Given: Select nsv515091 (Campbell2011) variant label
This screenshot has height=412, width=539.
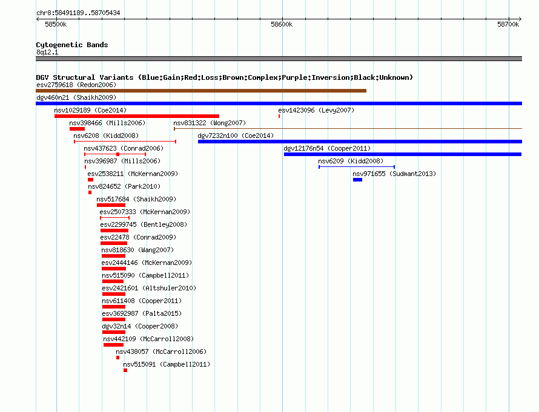Looking at the screenshot, I should point(167,364).
